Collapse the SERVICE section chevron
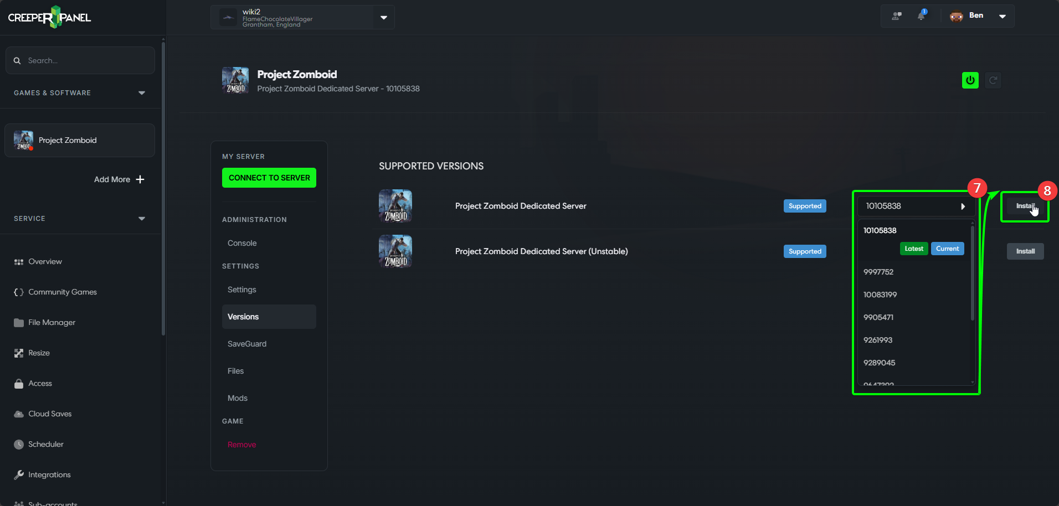This screenshot has height=506, width=1059. click(x=142, y=218)
